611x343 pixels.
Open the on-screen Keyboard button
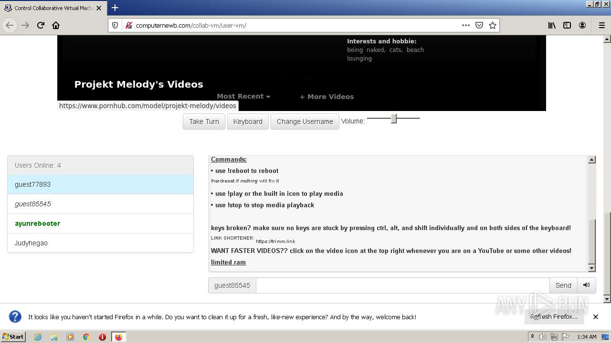coord(248,121)
